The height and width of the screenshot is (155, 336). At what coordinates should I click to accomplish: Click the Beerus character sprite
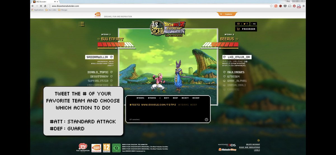pyautogui.click(x=179, y=76)
